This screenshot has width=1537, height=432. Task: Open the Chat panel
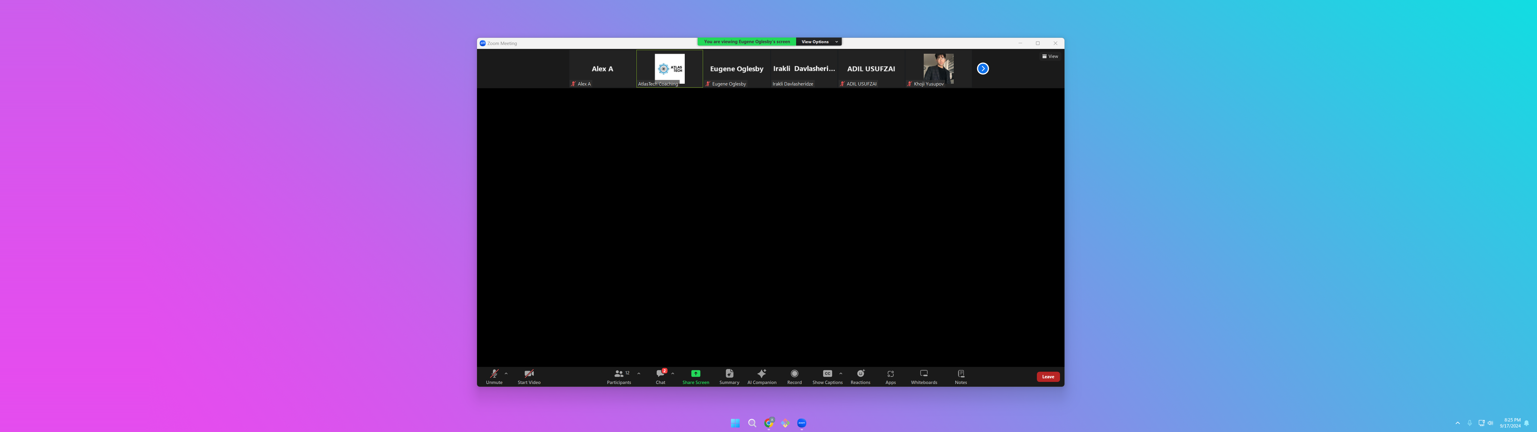[660, 376]
